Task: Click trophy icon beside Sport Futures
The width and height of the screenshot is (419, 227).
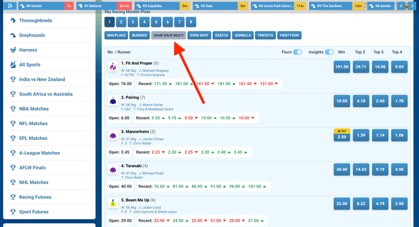Action: [13, 211]
